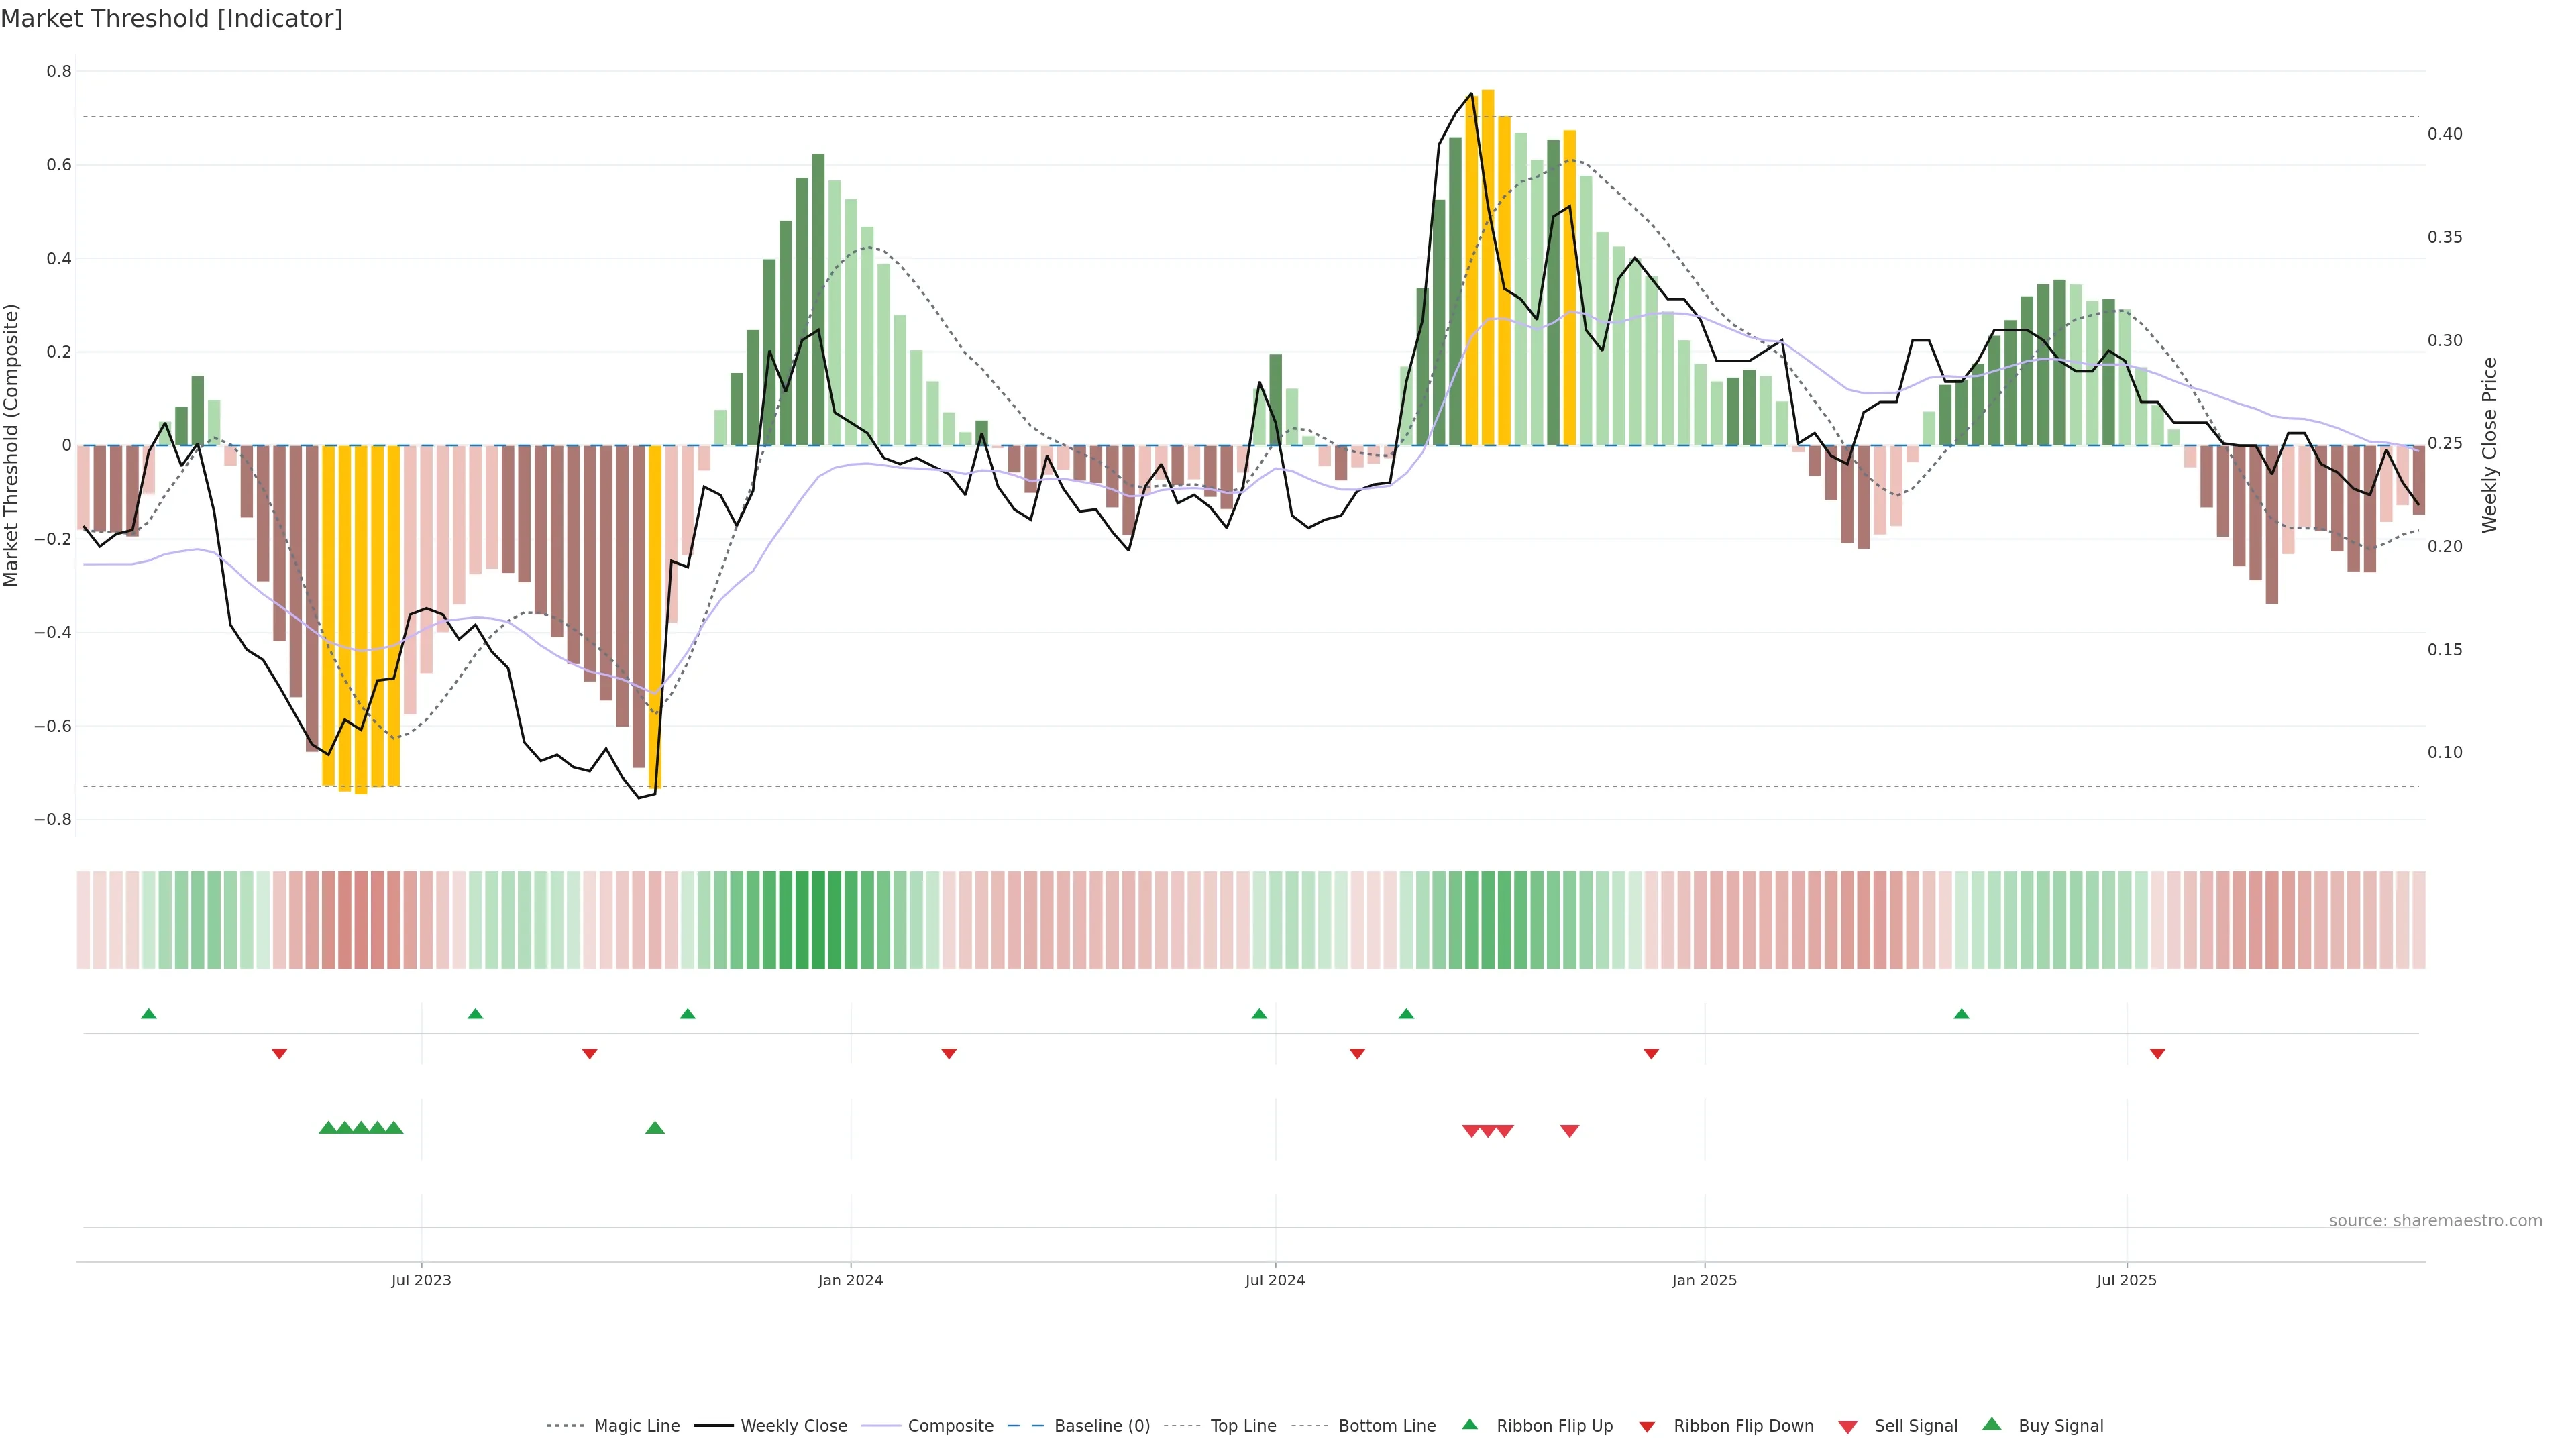Viewport: 2576px width, 1449px height.
Task: Click the Jan 2024 x-axis label
Action: (x=850, y=1280)
